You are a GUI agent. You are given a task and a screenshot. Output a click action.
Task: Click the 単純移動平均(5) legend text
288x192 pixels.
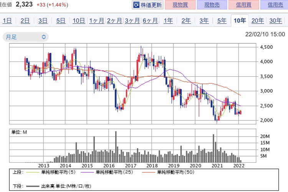(x=58, y=172)
